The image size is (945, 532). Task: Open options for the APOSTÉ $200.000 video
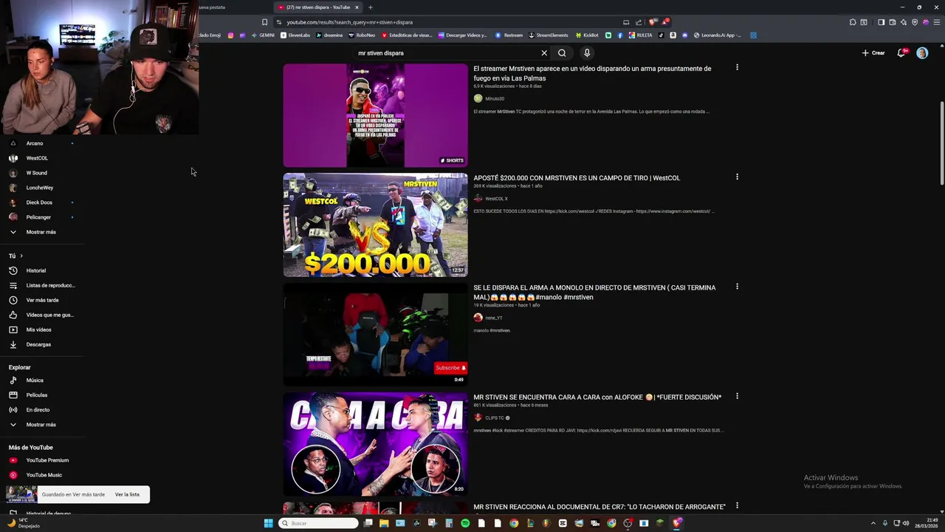(737, 177)
